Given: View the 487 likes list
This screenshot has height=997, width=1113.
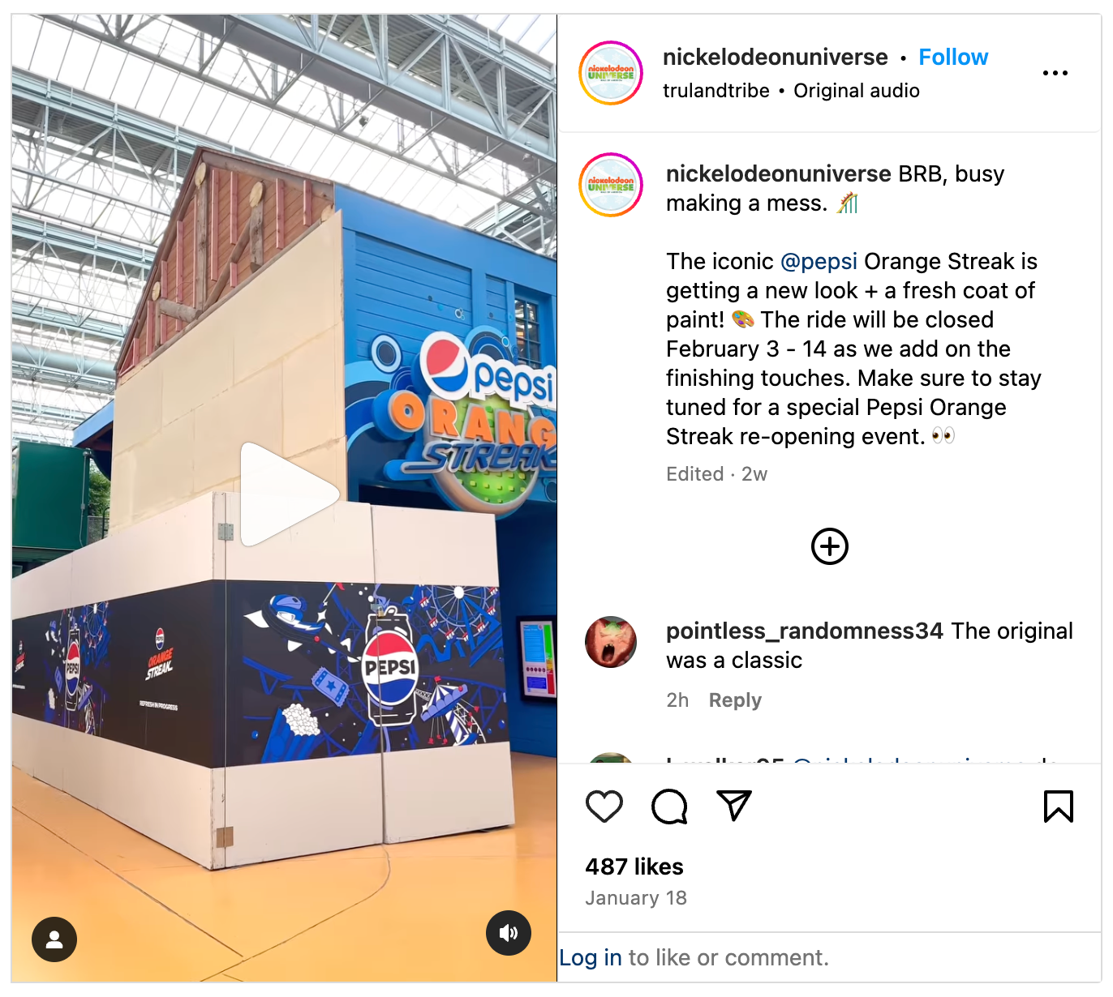Looking at the screenshot, I should pyautogui.click(x=634, y=867).
